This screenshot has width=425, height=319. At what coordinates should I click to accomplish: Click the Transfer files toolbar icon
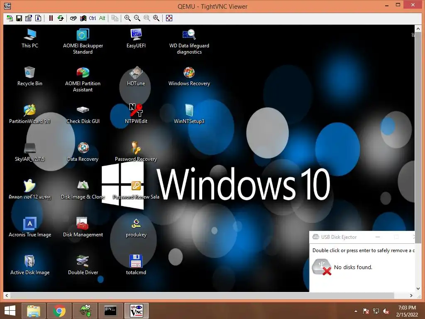[x=115, y=18]
